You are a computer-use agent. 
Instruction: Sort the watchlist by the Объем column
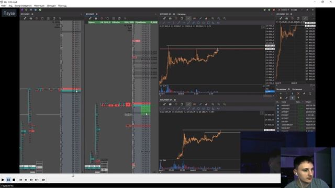308,102
